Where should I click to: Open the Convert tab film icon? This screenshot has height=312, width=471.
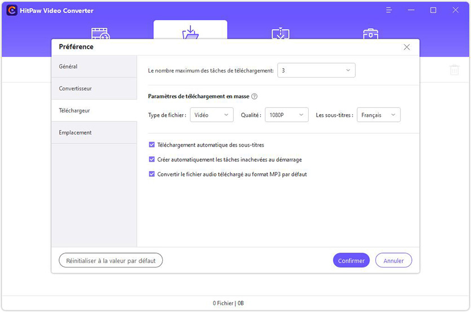pos(100,33)
